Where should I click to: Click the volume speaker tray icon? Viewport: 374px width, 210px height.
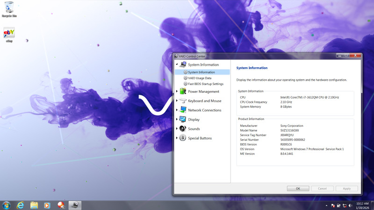pyautogui.click(x=350, y=206)
